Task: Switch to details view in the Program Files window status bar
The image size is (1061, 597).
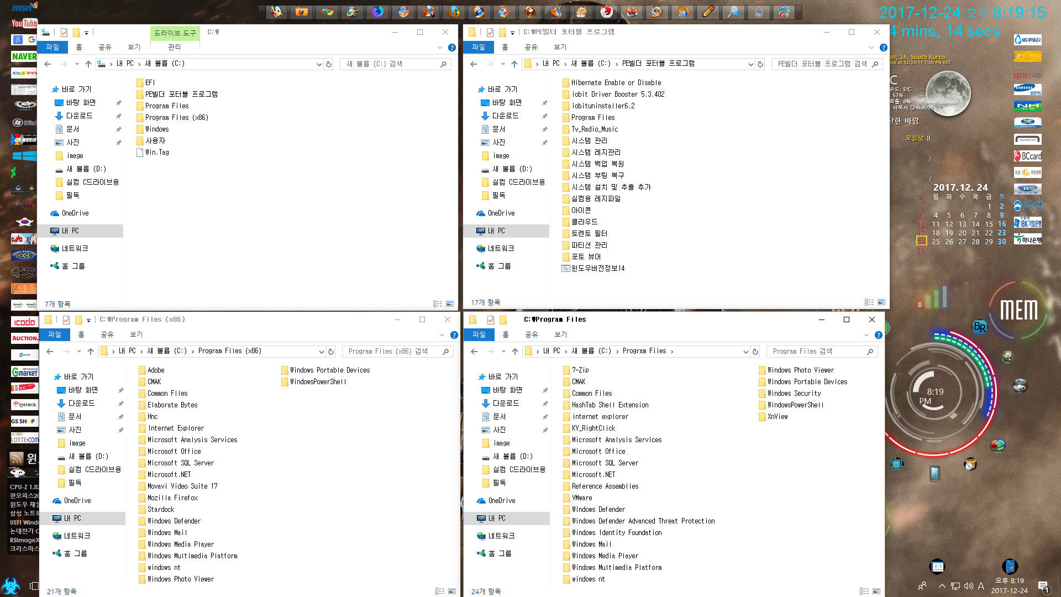Action: point(864,591)
